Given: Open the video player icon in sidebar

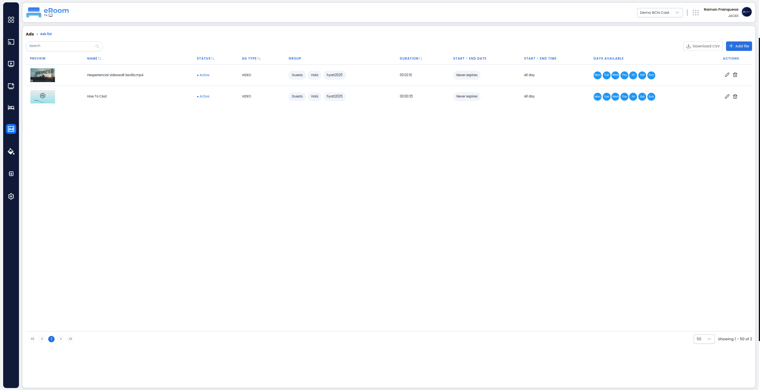Looking at the screenshot, I should pyautogui.click(x=11, y=64).
